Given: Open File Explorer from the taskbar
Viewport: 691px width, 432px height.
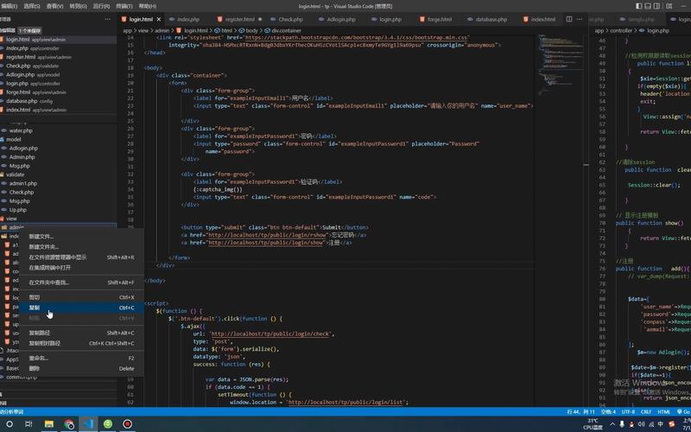Looking at the screenshot, I should (49, 424).
